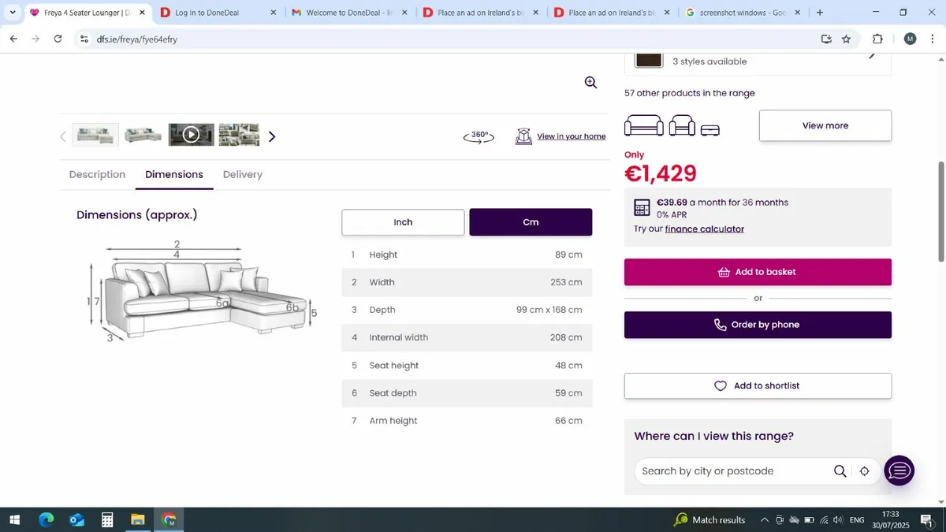Click the store search magnifier icon
The image size is (946, 532).
(840, 471)
